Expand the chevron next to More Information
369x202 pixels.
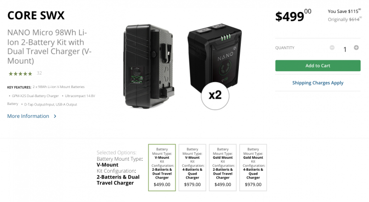point(55,116)
